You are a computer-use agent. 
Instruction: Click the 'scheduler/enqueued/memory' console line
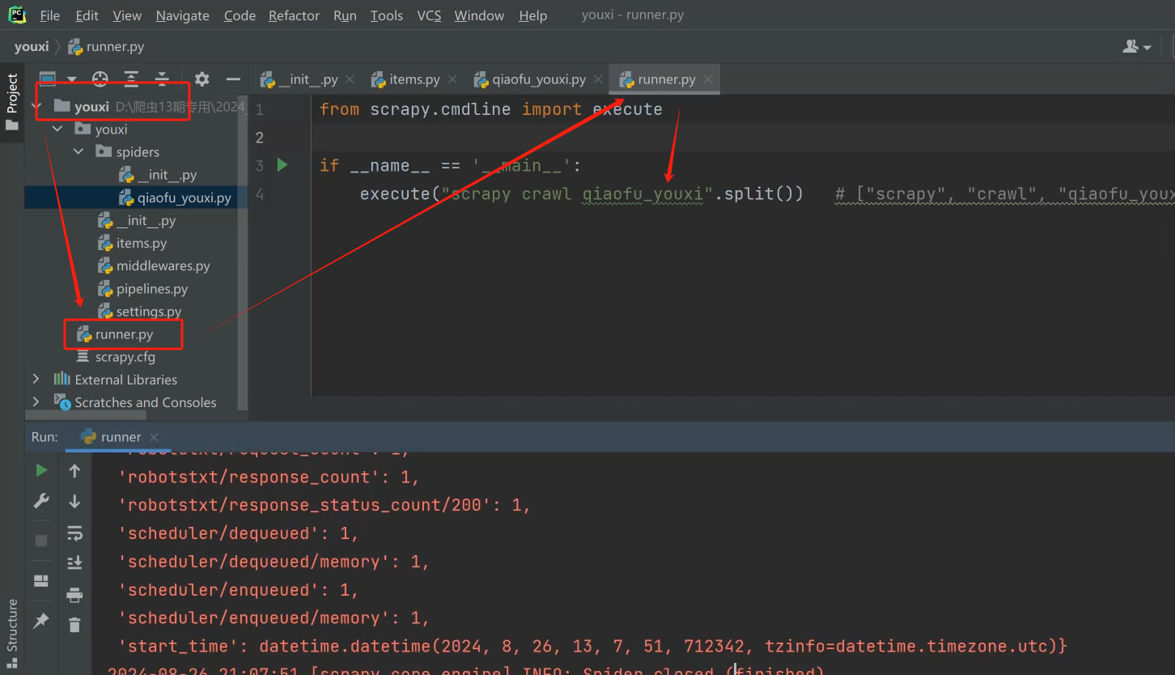click(x=274, y=618)
